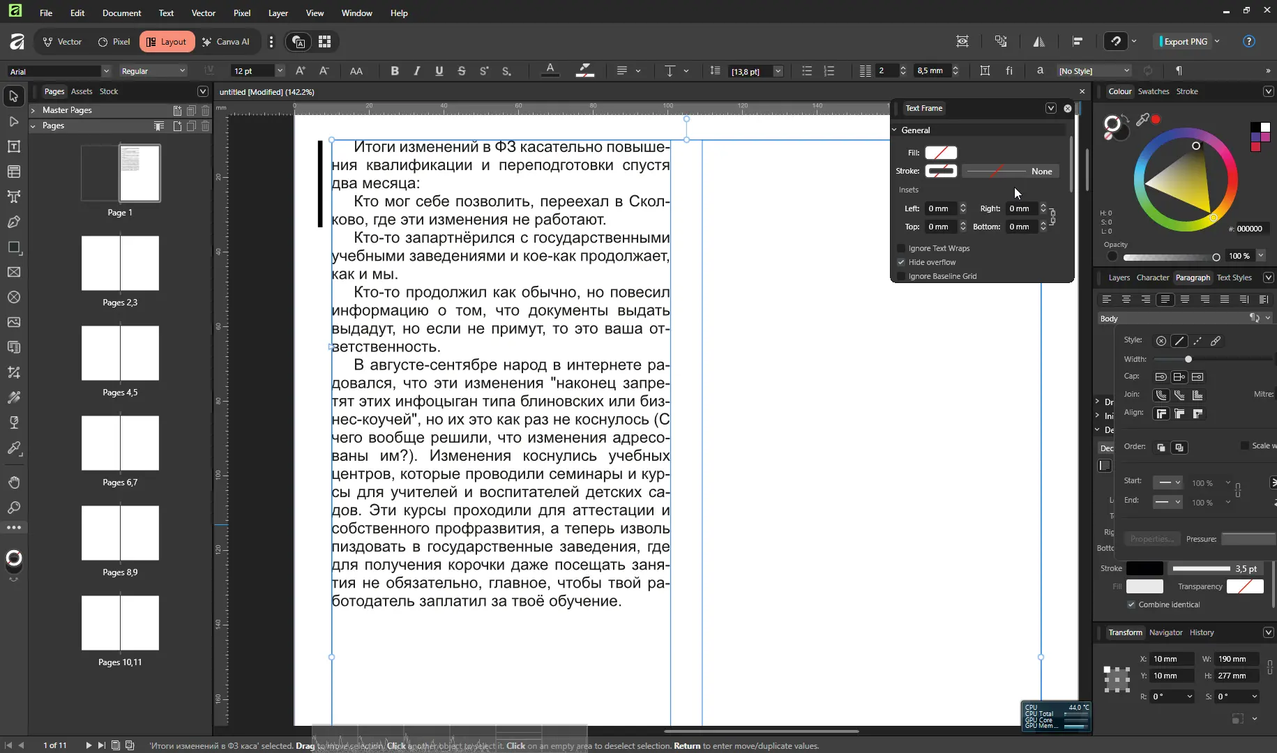
Task: Select the Zoom tool in left toolbar
Action: click(x=13, y=508)
